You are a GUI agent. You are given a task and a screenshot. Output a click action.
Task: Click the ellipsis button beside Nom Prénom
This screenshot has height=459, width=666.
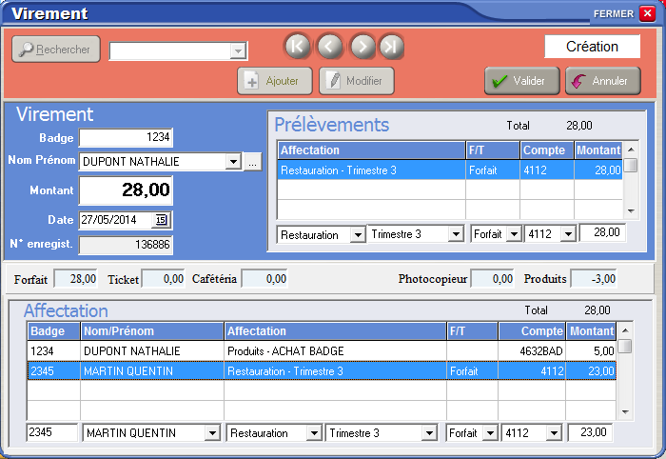(x=252, y=162)
